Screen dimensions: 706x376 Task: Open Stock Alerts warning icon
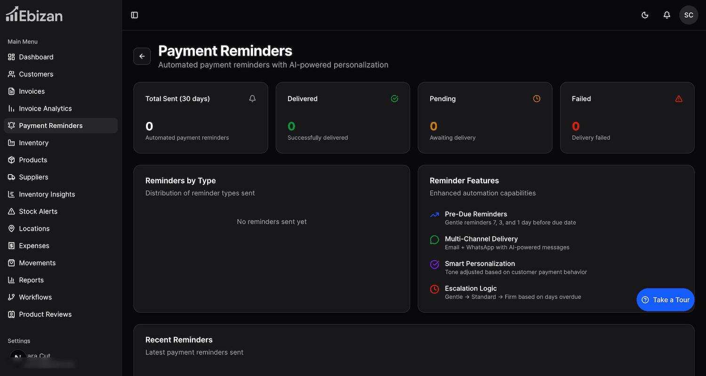(12, 212)
